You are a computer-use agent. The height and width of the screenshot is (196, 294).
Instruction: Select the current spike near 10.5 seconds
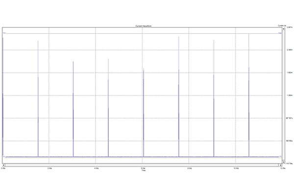point(249,98)
